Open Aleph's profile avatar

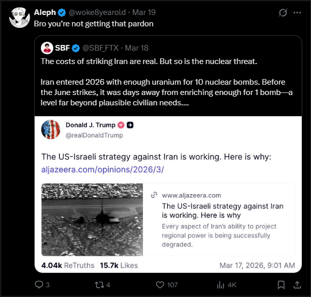pos(19,18)
